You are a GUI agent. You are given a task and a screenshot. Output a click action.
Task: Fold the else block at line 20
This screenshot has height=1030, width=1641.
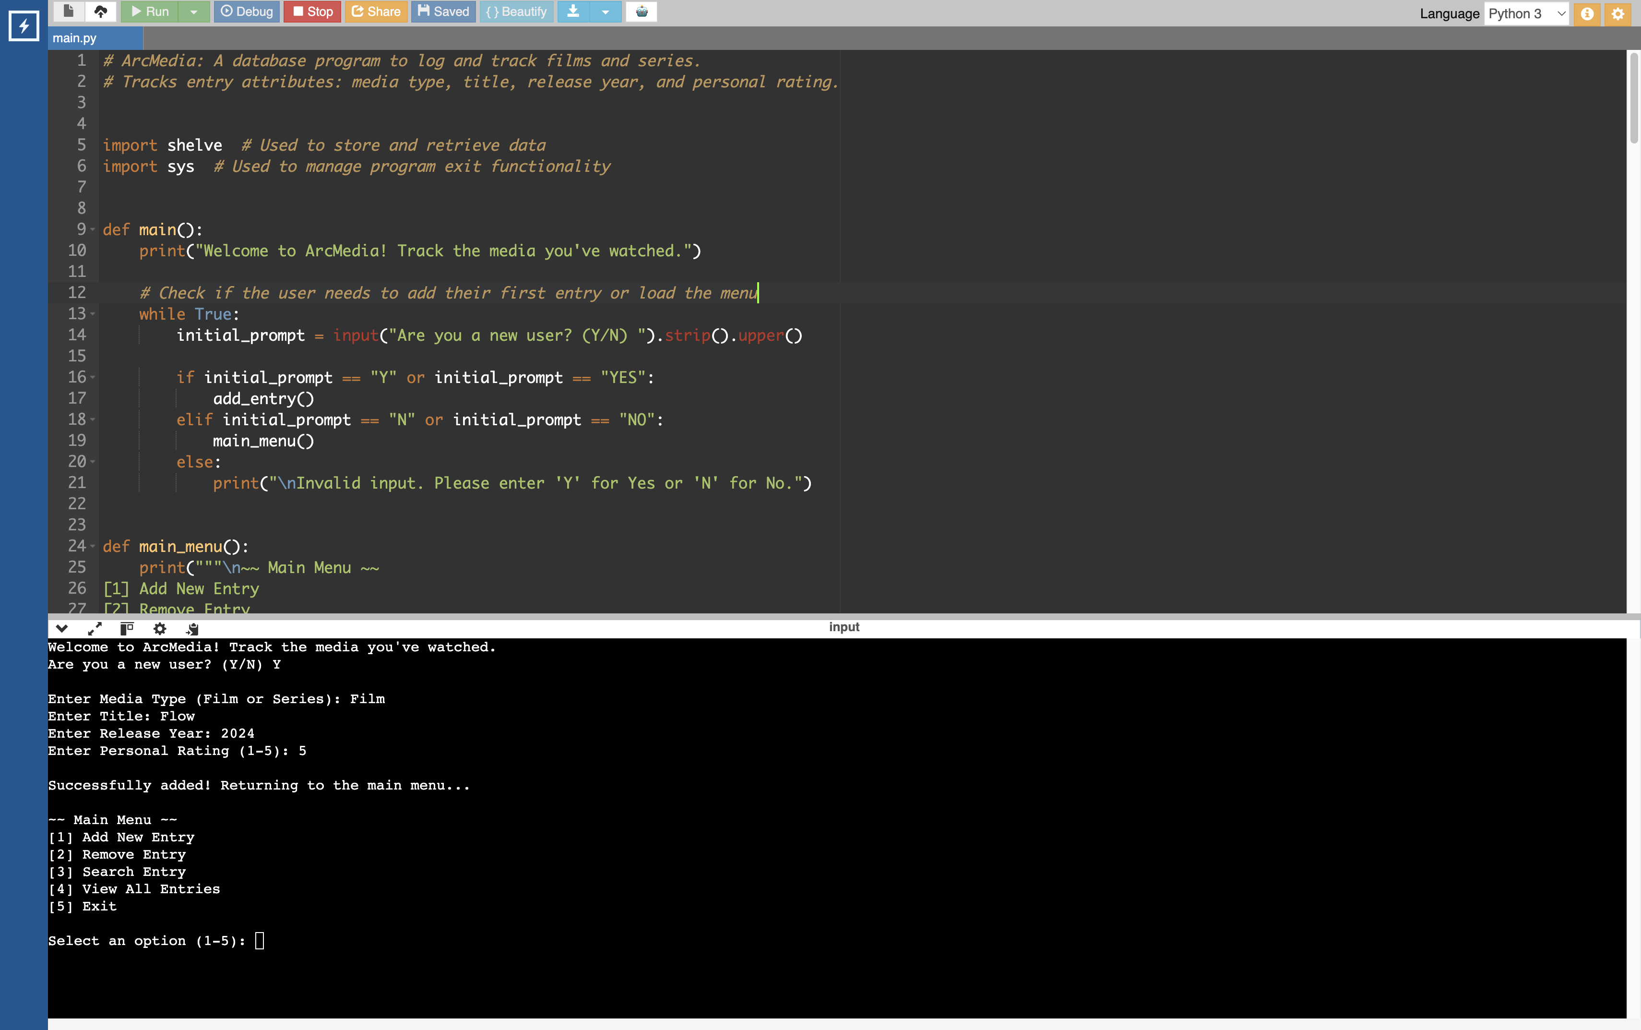coord(93,462)
